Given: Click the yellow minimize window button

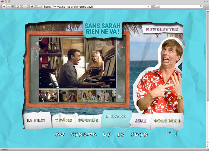Looking at the screenshot, I should (6, 2).
